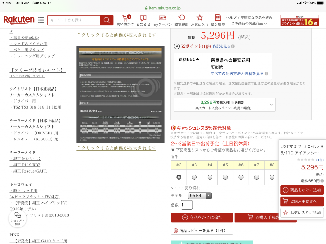The height and width of the screenshot is (244, 326).
Task: Open ・ドライバー (DRIVER) 用 link
Action: tap(34, 133)
